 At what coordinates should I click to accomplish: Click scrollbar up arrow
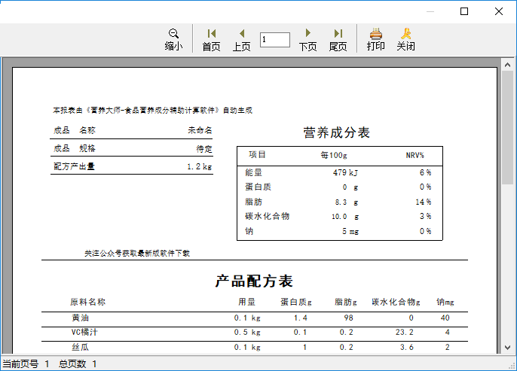pos(507,65)
